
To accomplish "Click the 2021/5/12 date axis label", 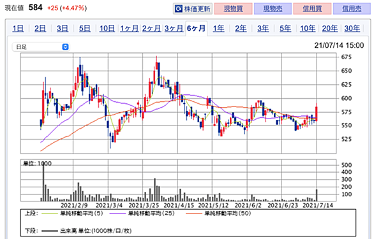I will [213, 205].
